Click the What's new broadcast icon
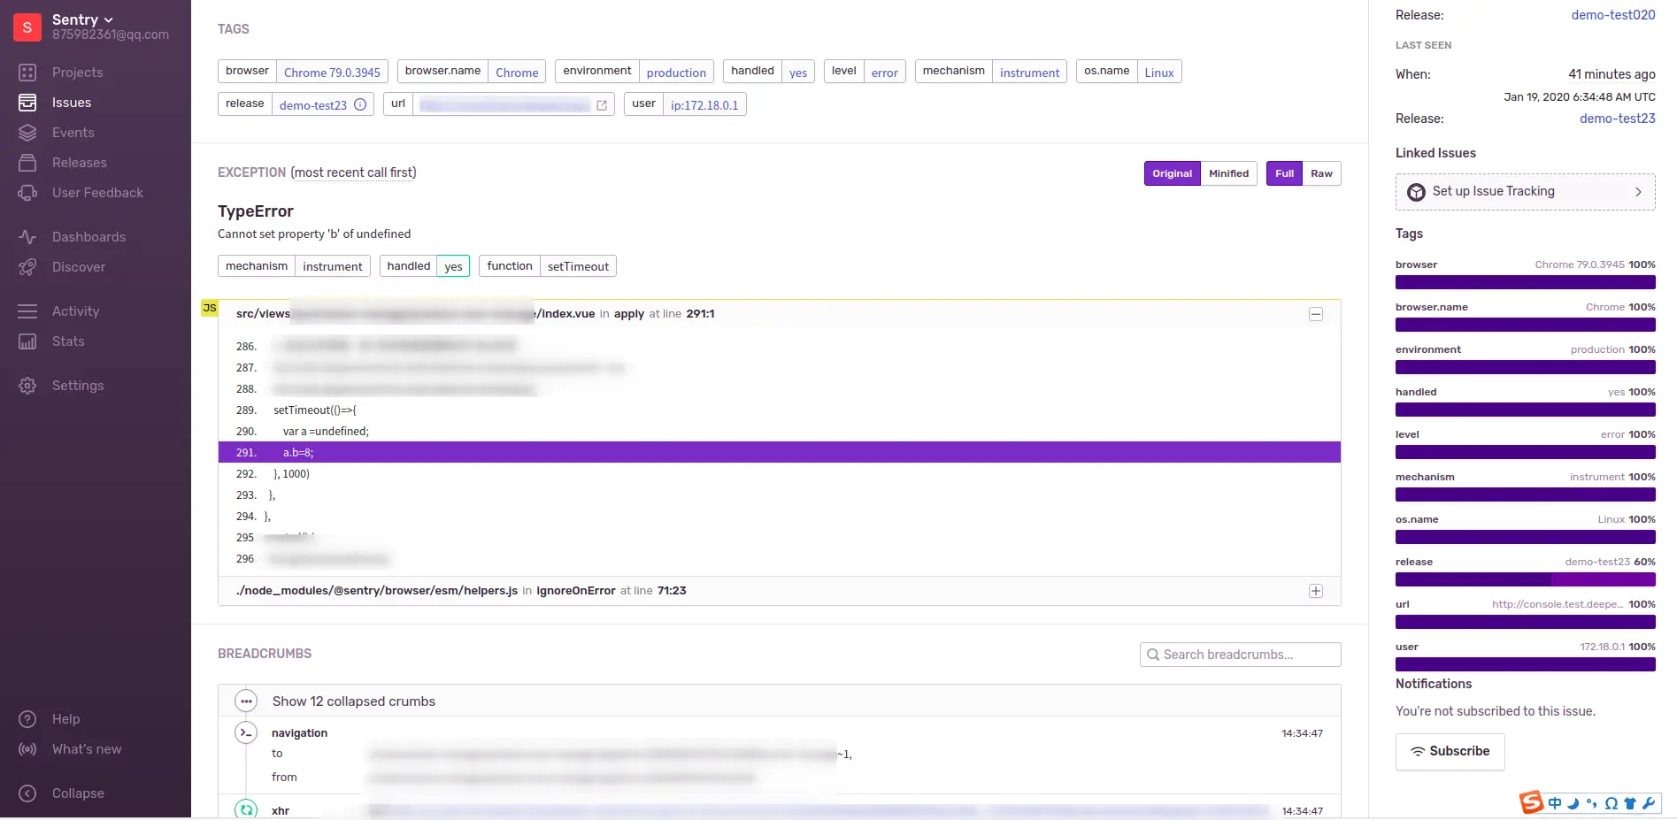The height and width of the screenshot is (820, 1677). click(x=27, y=749)
